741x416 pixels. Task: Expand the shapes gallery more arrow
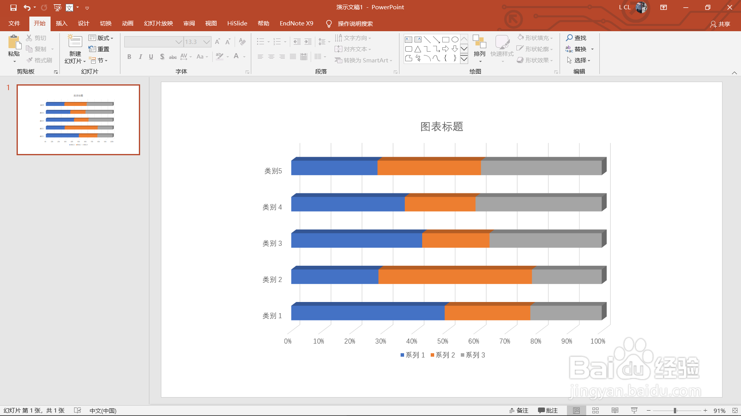click(x=464, y=59)
